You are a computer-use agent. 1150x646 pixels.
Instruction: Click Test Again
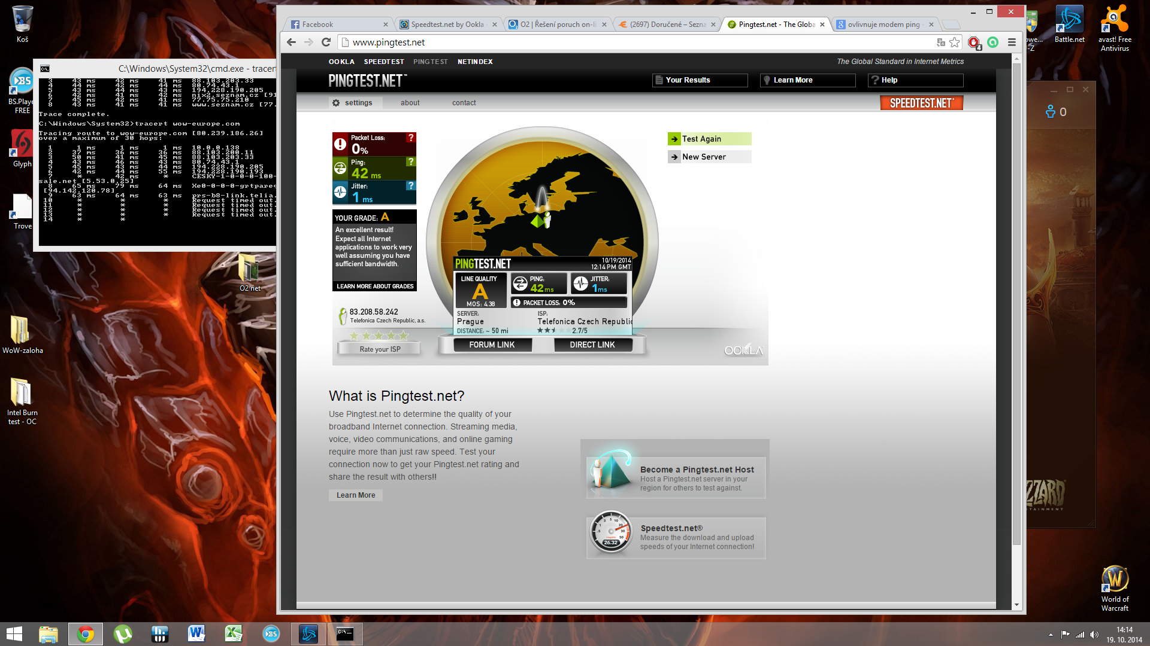tap(709, 139)
